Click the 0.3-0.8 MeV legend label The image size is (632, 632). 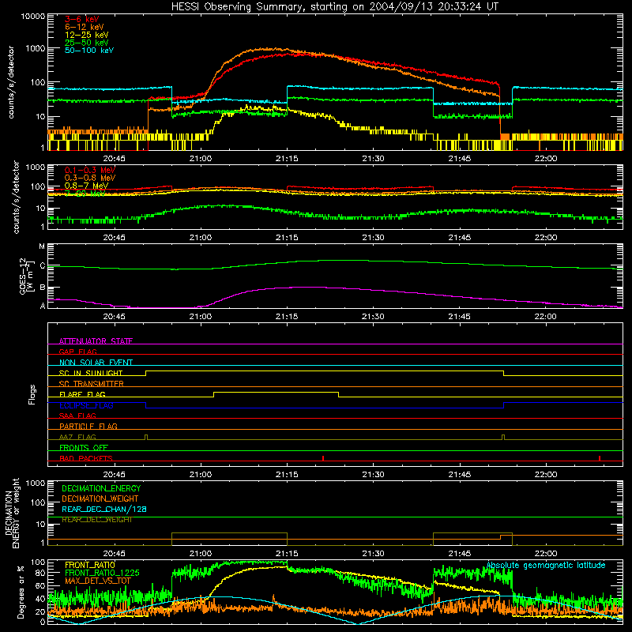click(90, 178)
